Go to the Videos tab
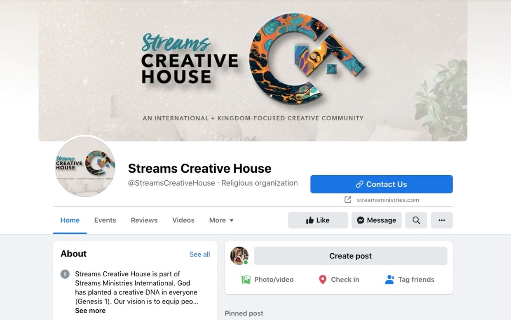 [x=183, y=220]
